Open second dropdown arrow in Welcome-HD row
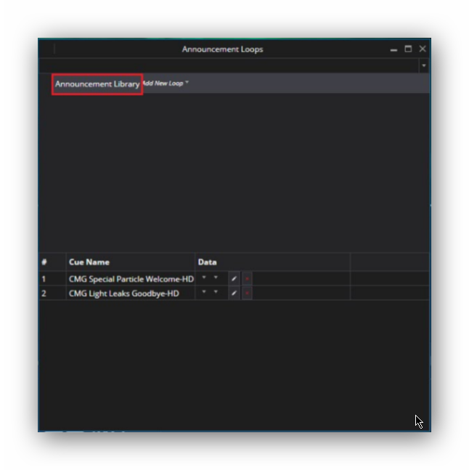Image resolution: width=469 pixels, height=470 pixels. [x=216, y=277]
